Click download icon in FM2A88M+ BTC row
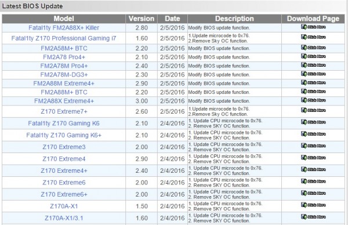348x225 pixels. click(x=313, y=92)
